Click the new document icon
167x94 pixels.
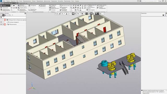click(11, 5)
